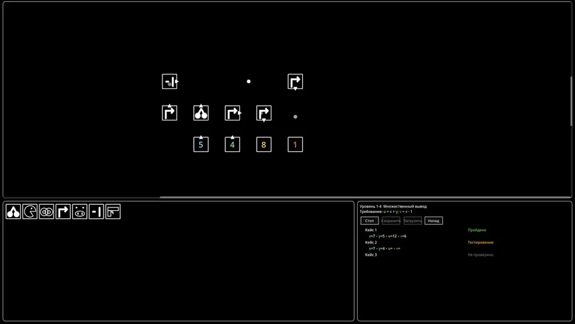575x324 pixels.
Task: Select the overlapping circles tool in the palette
Action: pyautogui.click(x=46, y=212)
